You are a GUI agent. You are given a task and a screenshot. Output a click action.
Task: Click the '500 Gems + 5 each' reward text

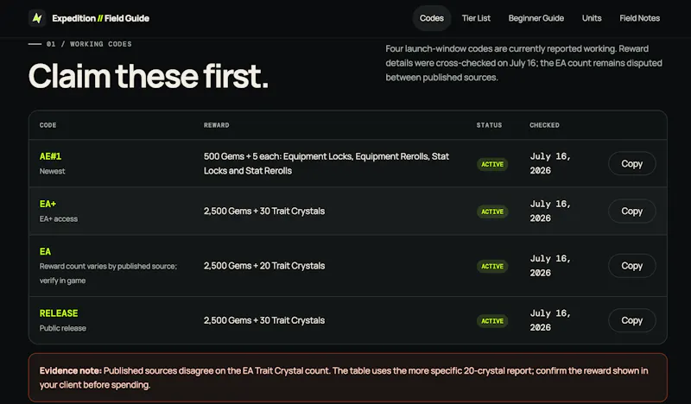(x=326, y=163)
